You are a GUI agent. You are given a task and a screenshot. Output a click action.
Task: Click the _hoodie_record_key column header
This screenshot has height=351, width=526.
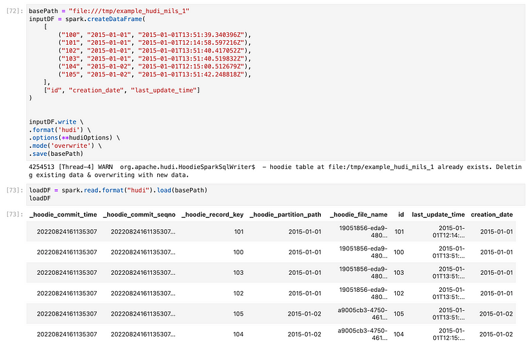pos(212,215)
